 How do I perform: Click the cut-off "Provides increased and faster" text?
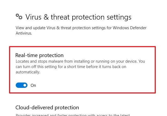coord(73,115)
